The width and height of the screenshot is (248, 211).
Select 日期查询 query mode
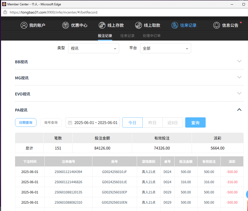coord(26,122)
